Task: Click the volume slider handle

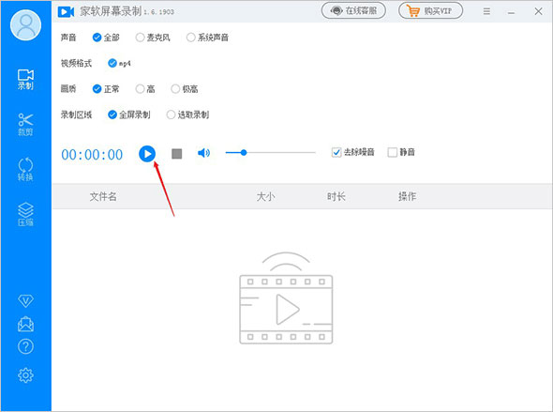Action: (244, 153)
